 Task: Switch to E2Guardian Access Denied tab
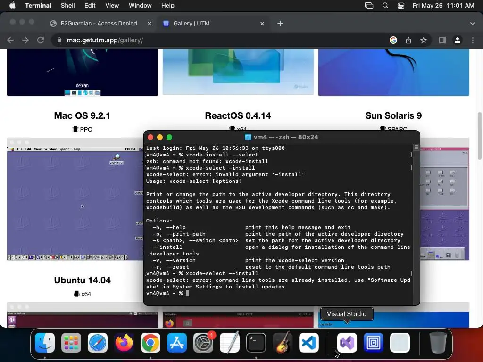coord(99,24)
